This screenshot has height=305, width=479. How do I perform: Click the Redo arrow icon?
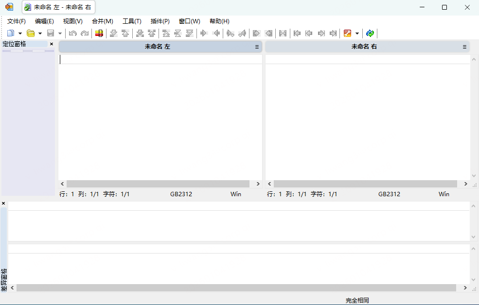pos(85,33)
